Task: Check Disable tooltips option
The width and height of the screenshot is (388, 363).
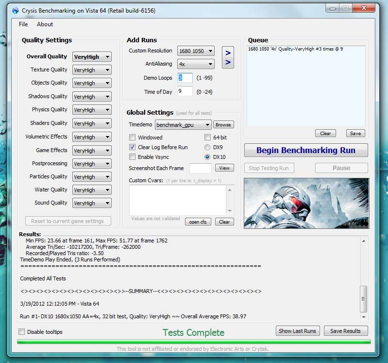Action: coord(22,332)
